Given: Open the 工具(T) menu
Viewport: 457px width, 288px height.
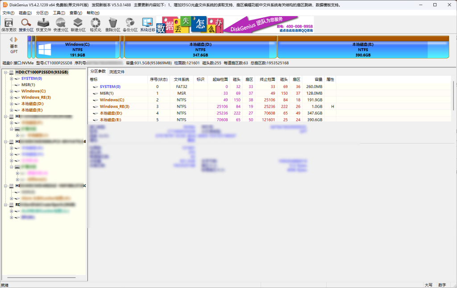Looking at the screenshot, I should pyautogui.click(x=59, y=13).
